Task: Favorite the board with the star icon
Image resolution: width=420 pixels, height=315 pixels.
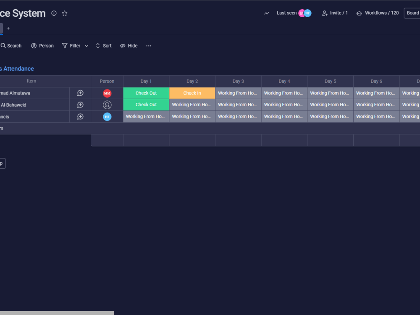Action: coord(65,13)
